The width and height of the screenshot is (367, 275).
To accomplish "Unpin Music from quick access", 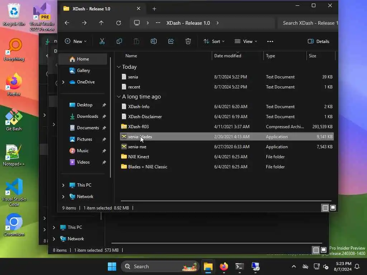I will (104, 151).
